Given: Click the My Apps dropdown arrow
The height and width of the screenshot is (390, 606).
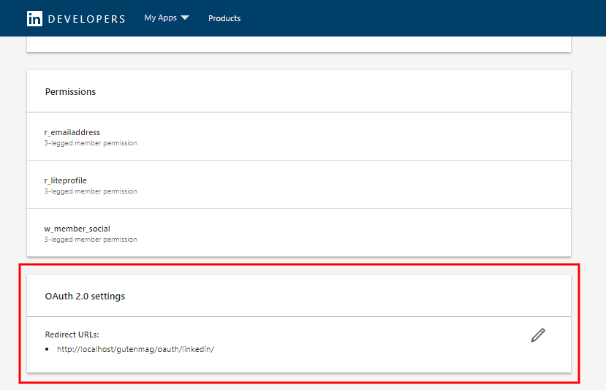Looking at the screenshot, I should (184, 18).
